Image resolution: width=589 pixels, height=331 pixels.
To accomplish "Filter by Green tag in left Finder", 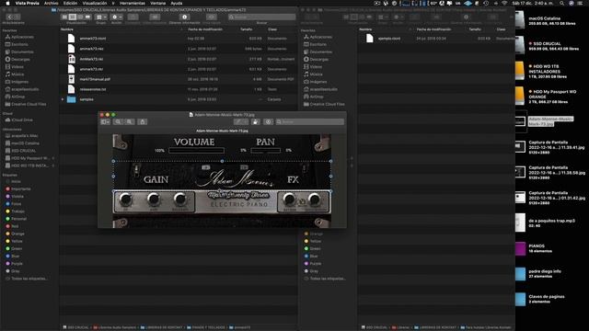I will (x=17, y=248).
